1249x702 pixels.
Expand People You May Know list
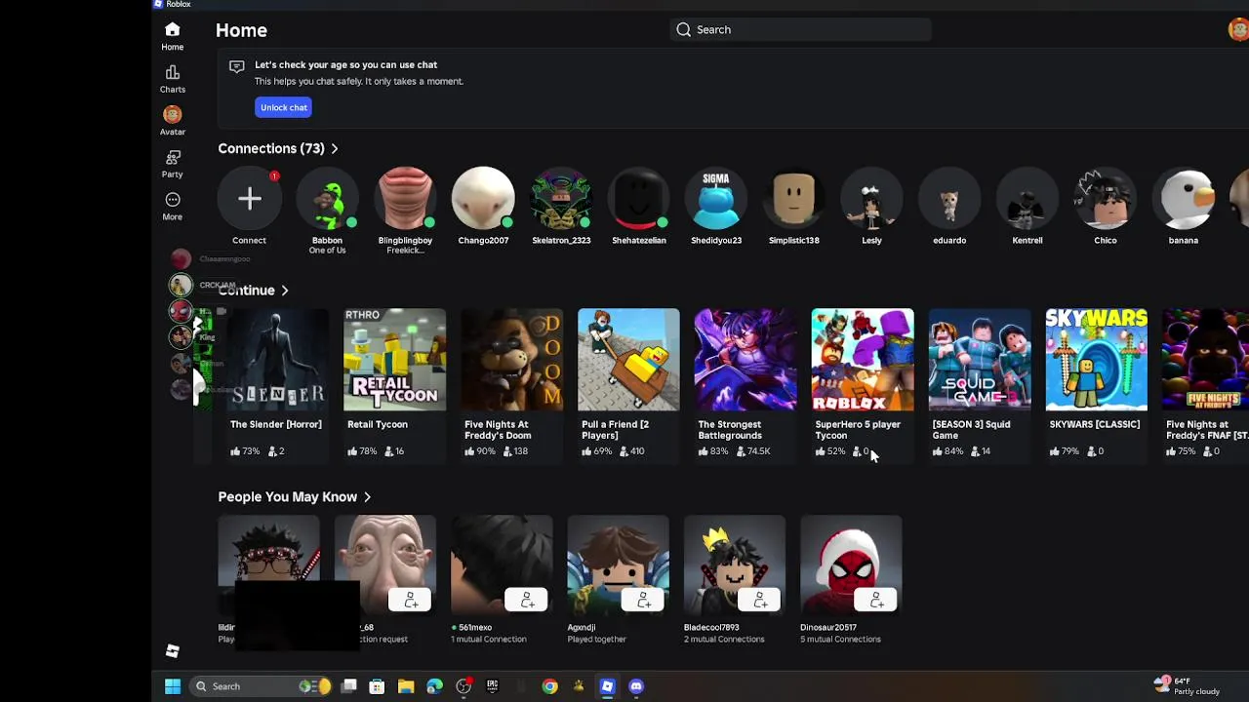click(x=295, y=497)
